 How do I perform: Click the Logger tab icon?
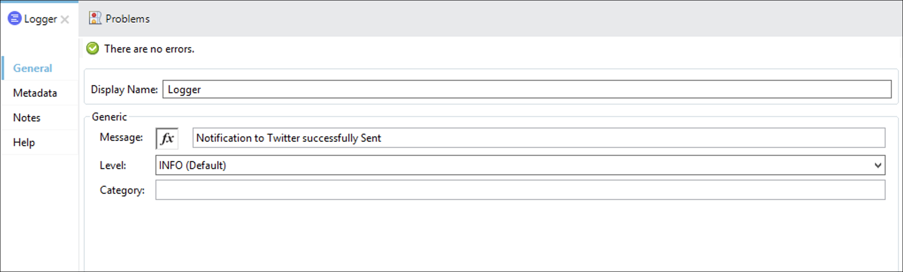tap(15, 19)
